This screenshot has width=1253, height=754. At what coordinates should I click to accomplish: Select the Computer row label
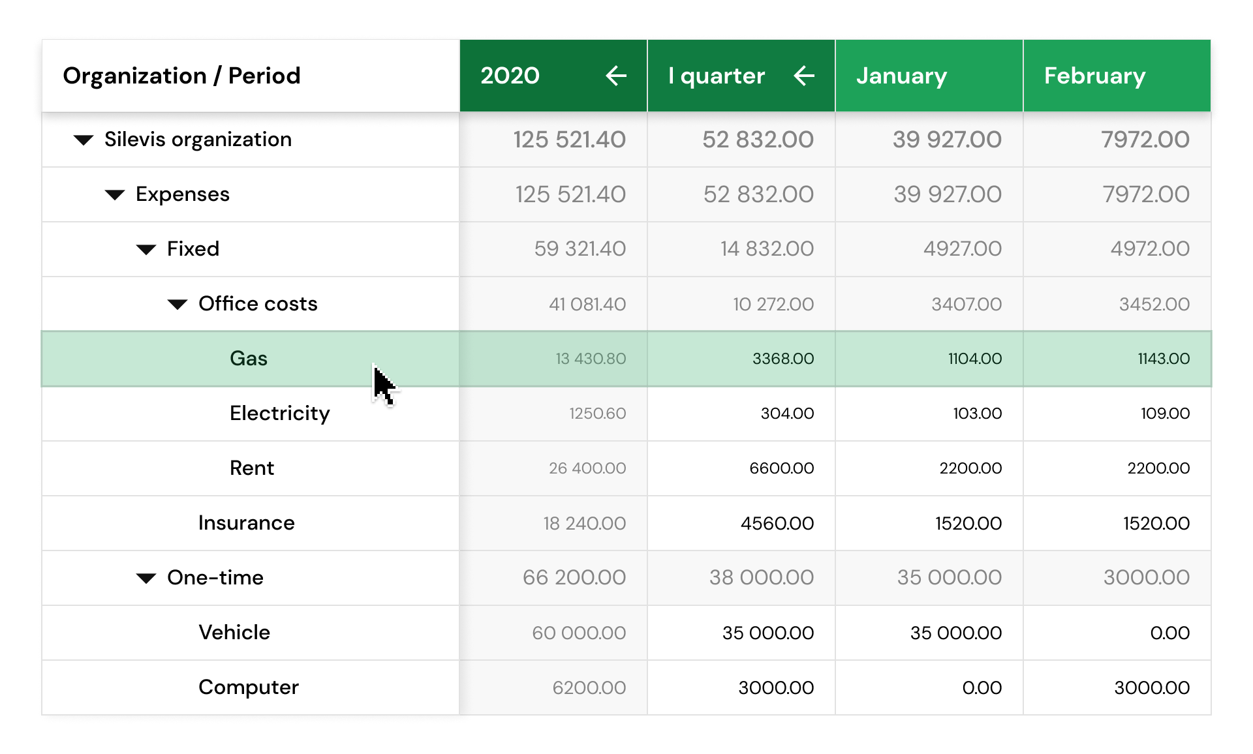248,687
